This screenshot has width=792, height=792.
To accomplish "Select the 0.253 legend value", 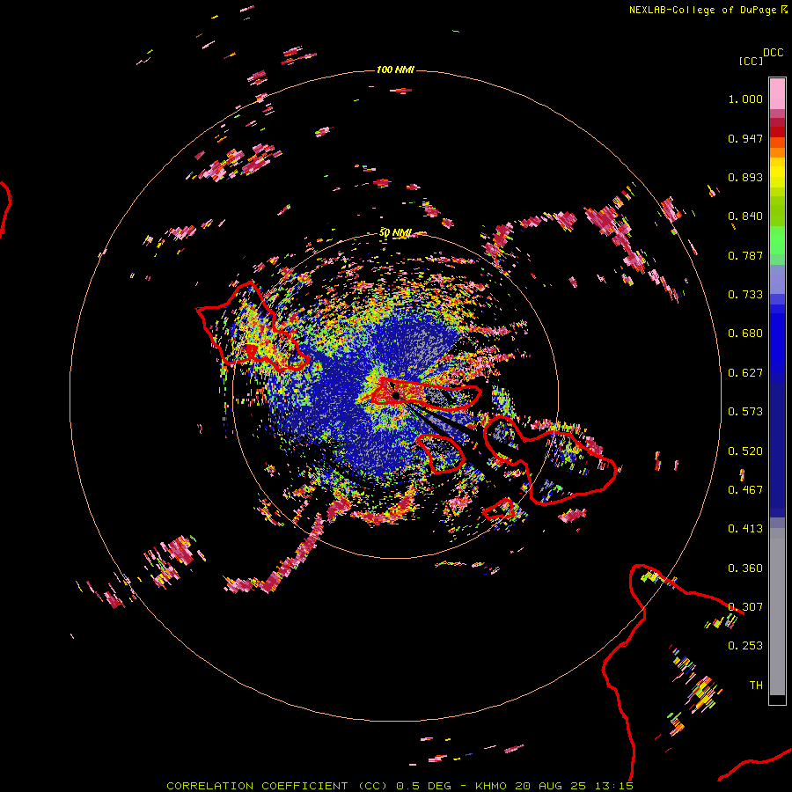I will pyautogui.click(x=745, y=646).
